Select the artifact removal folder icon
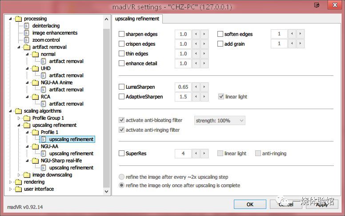The image size is (345, 216). point(27,47)
